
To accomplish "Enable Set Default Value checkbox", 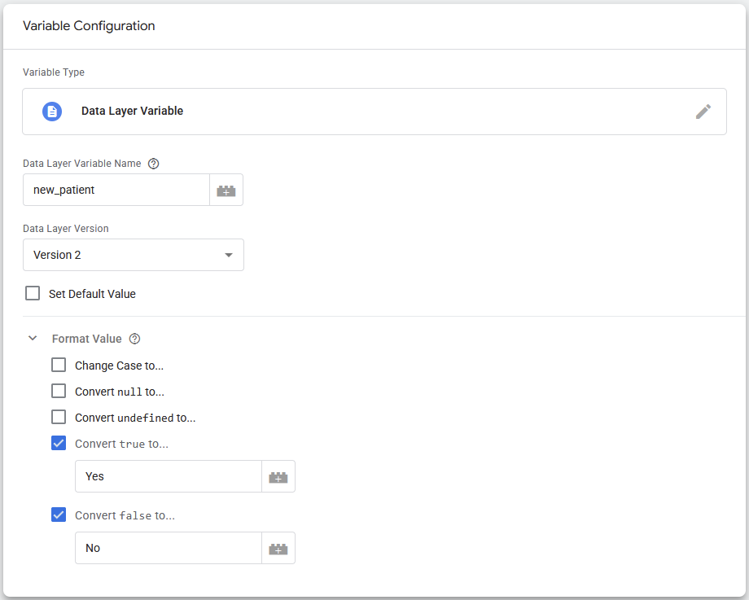I will pyautogui.click(x=33, y=293).
